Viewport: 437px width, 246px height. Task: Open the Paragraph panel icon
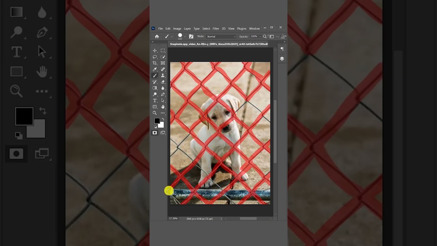click(282, 49)
